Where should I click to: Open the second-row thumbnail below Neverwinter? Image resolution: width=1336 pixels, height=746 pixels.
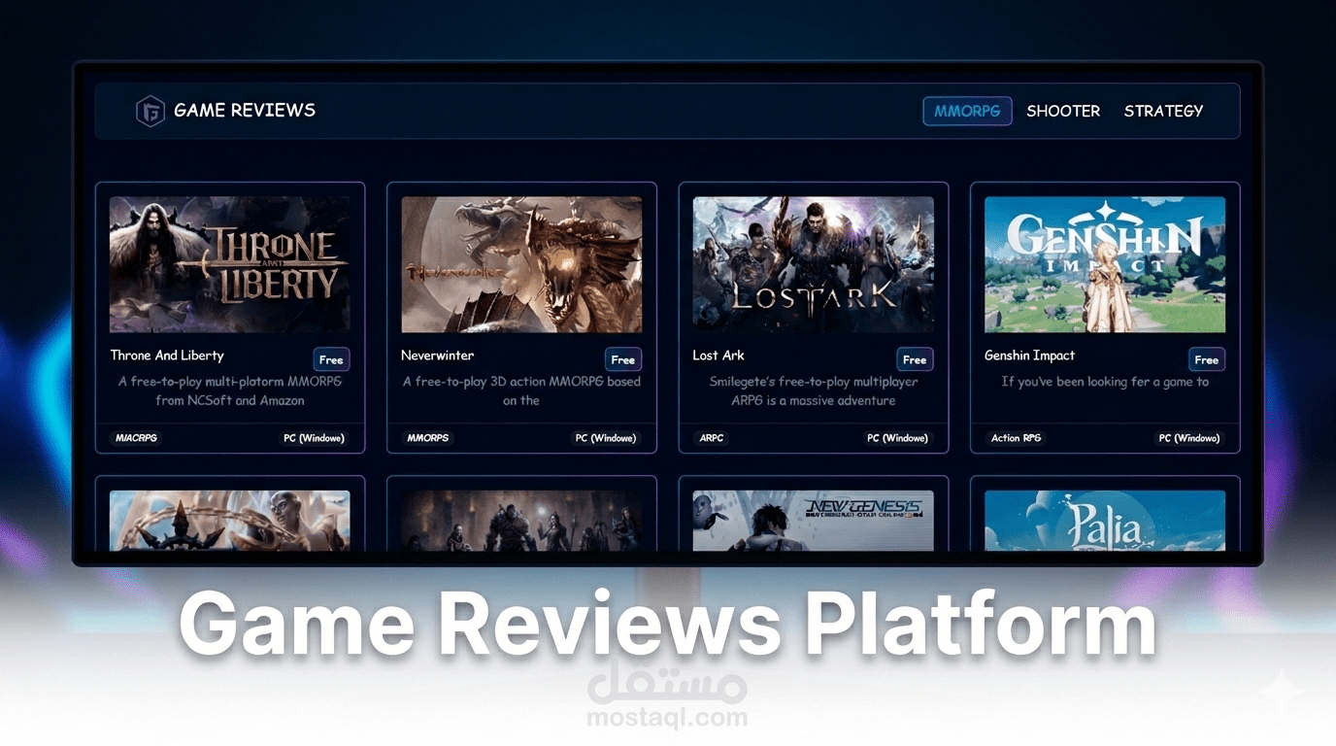click(521, 521)
